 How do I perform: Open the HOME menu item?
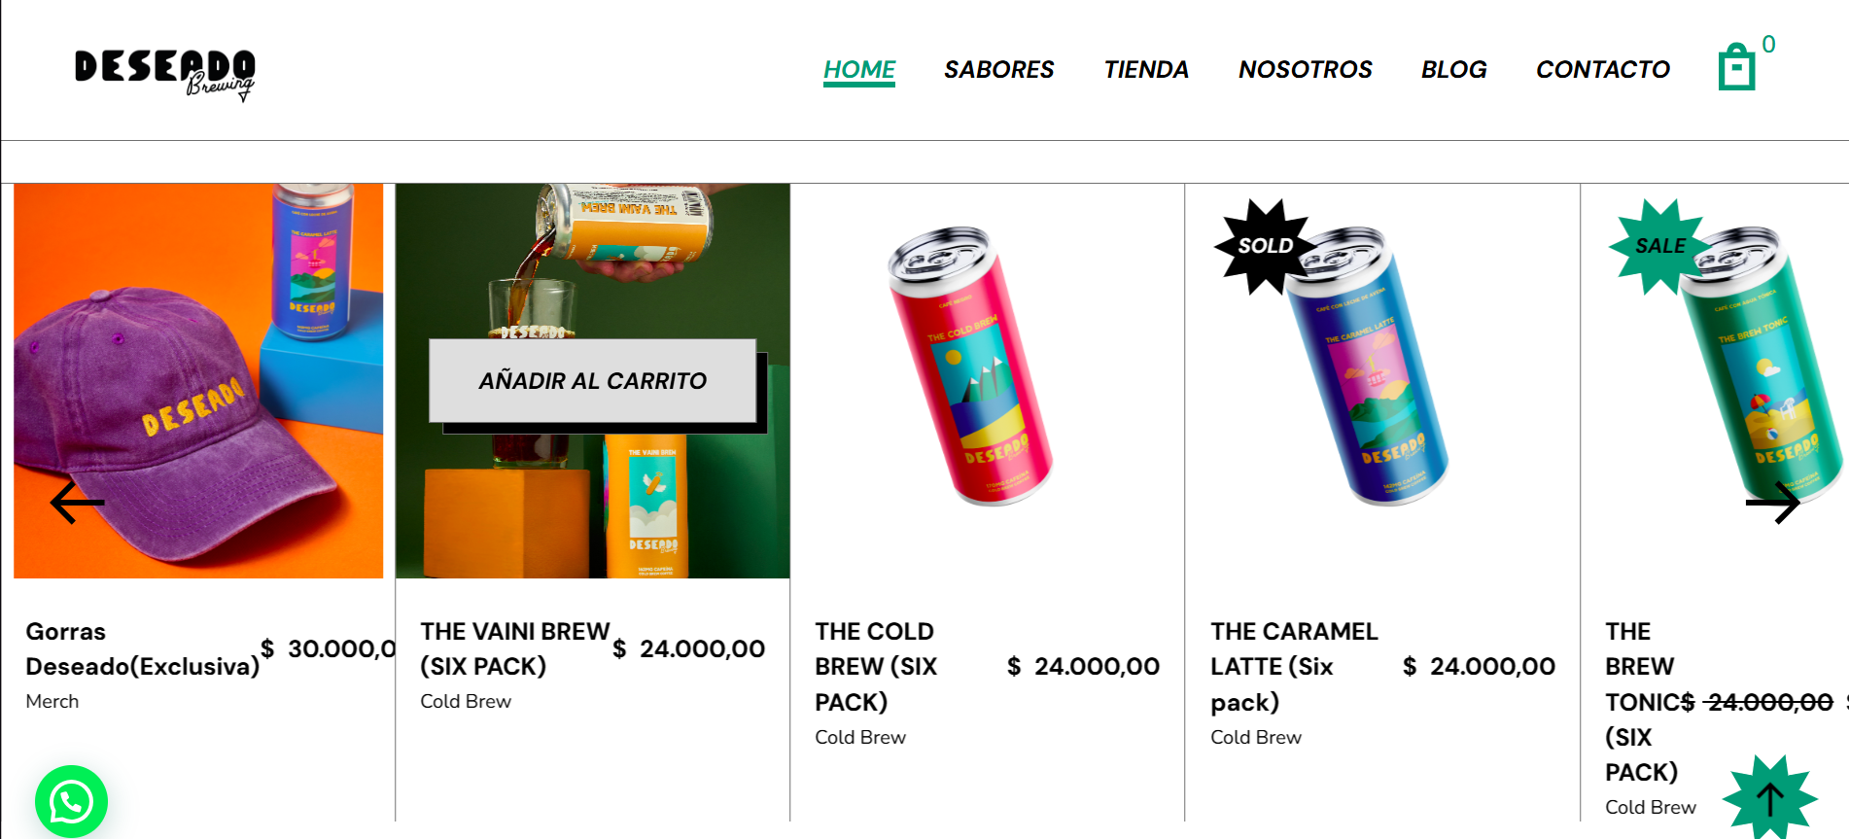859,70
